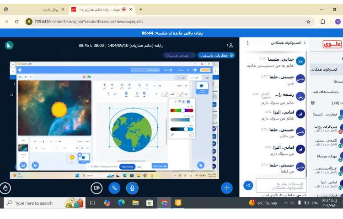Click Stop sharing button in shared screen
Screen dimensions: 343x219
click(x=127, y=167)
